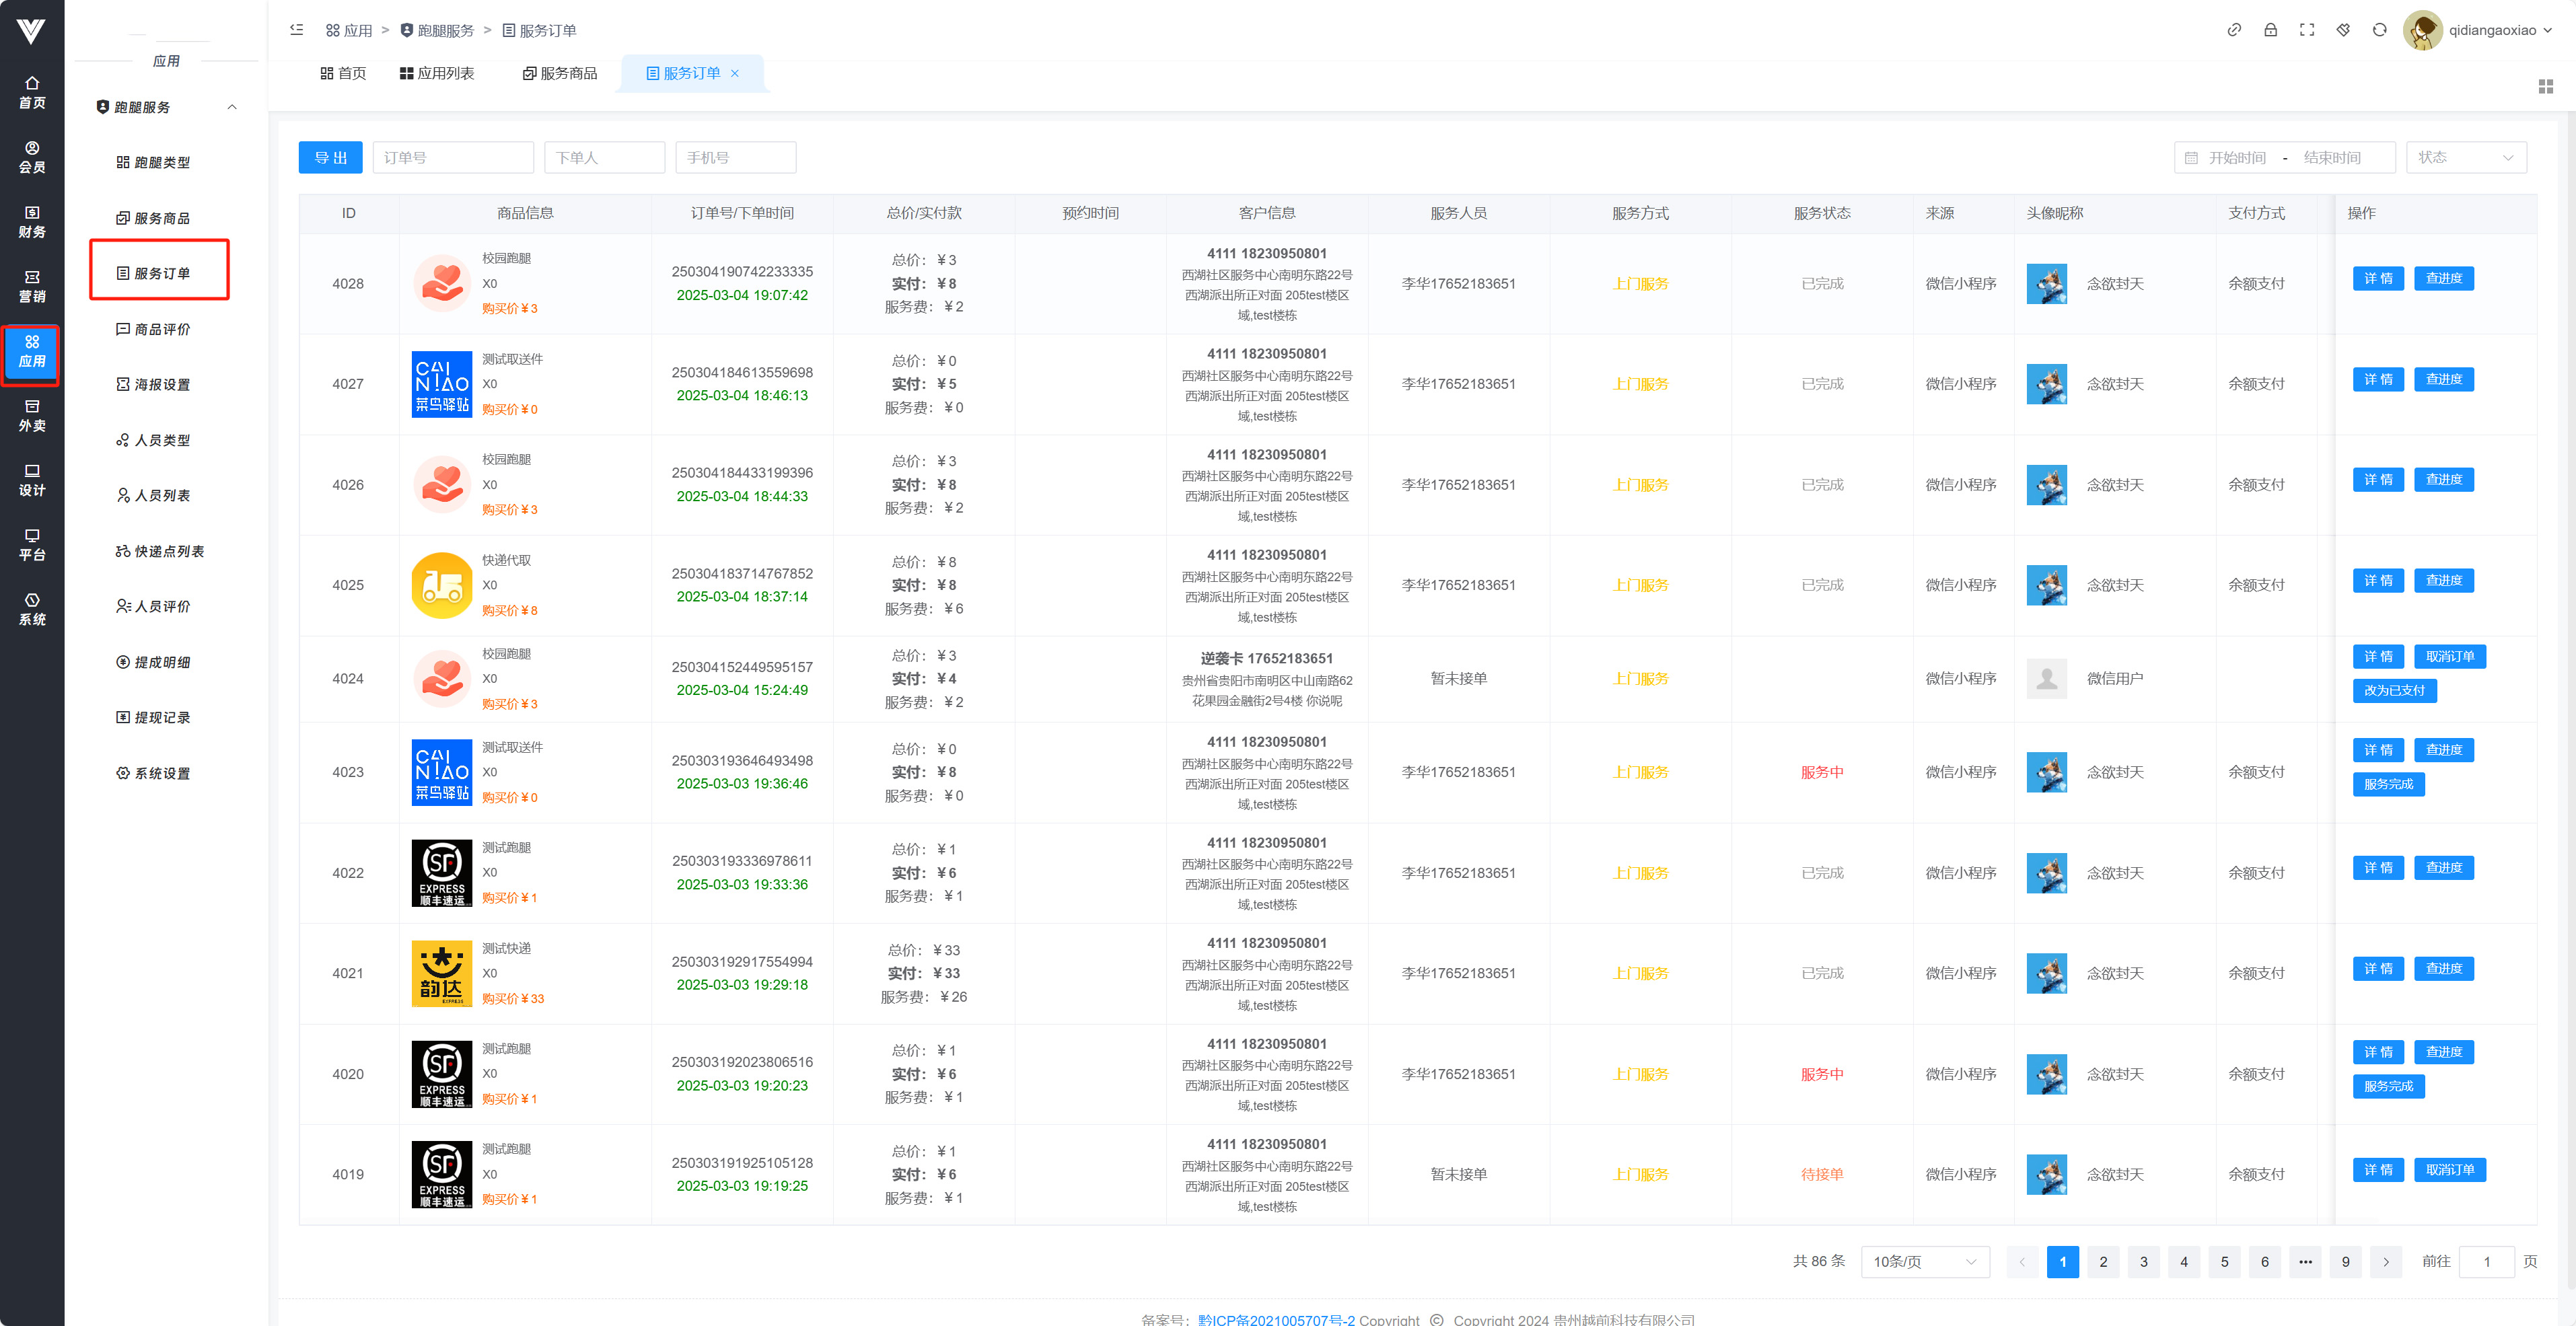Screen dimensions: 2576x1326
Task: Switch to the 服务商品 tab
Action: 560,73
